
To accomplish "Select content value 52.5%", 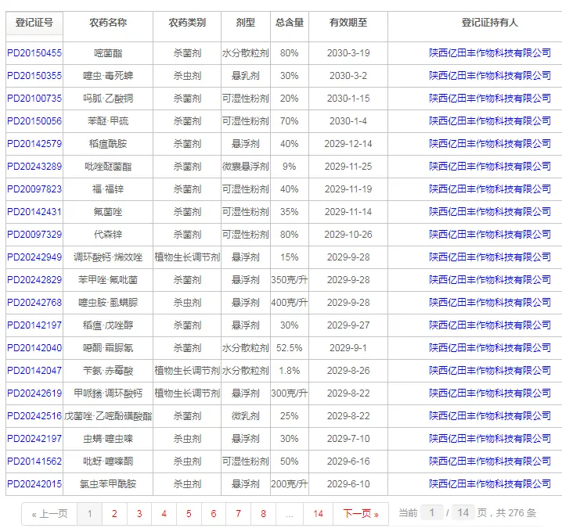I will [x=290, y=348].
